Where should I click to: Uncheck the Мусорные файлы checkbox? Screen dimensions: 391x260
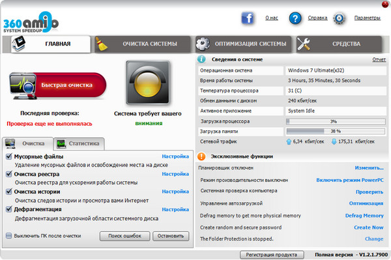pos(8,156)
